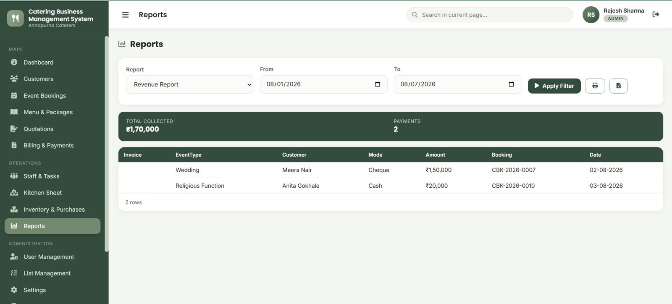Click the ADMIN role badge
This screenshot has width=672, height=304.
(x=616, y=18)
